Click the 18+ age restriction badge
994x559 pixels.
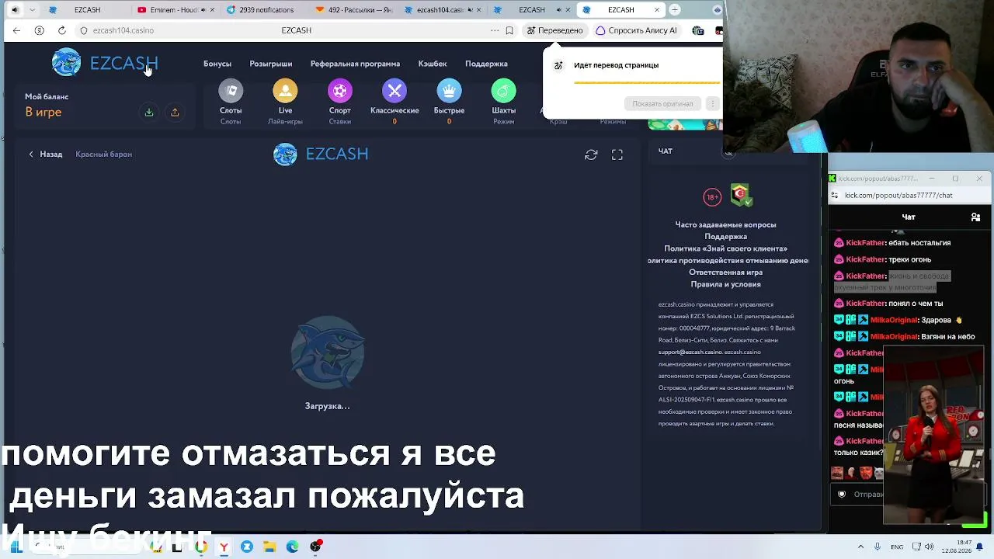pyautogui.click(x=712, y=197)
